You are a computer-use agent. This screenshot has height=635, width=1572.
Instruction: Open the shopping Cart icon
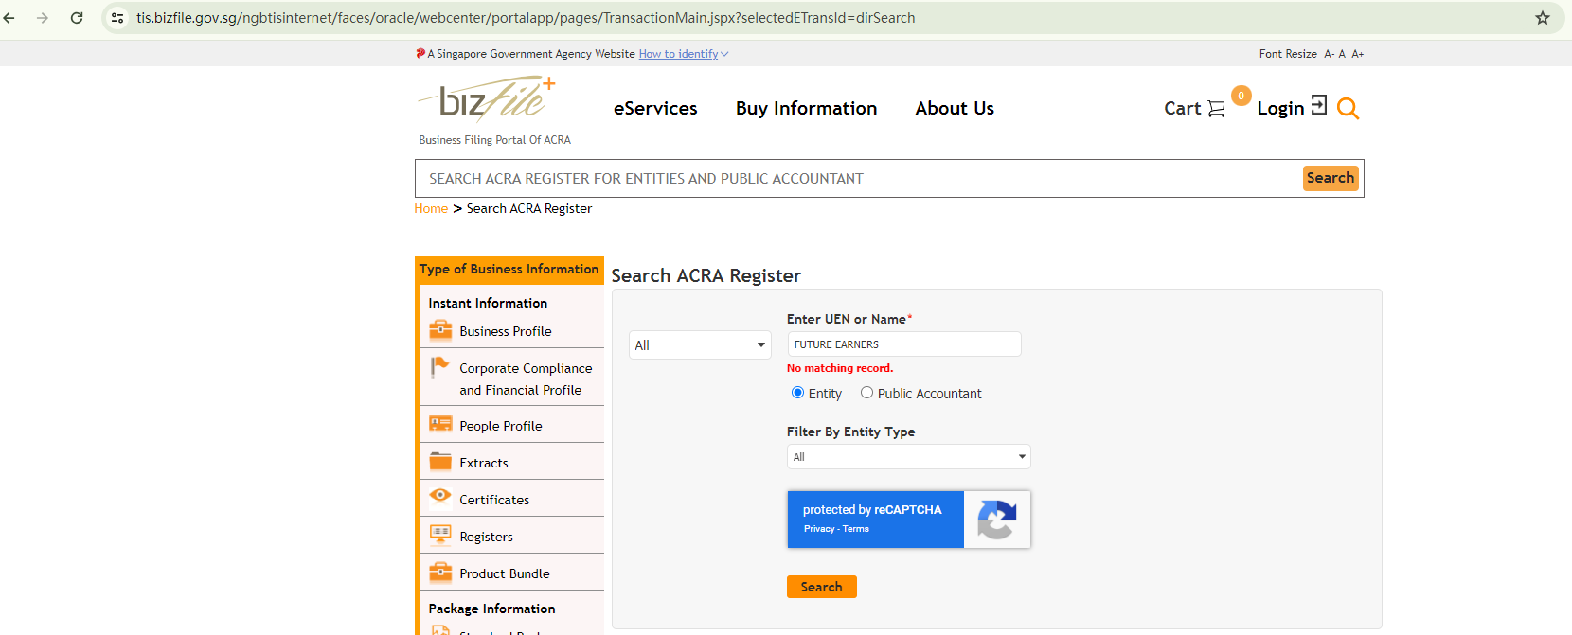pos(1216,109)
